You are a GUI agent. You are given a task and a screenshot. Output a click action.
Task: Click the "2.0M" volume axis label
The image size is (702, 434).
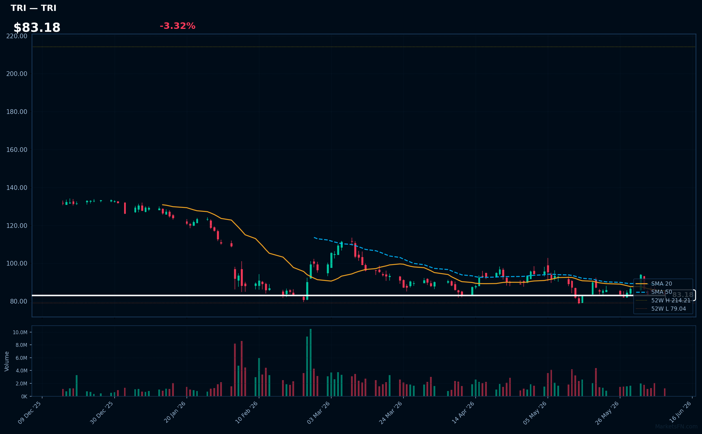coord(22,384)
